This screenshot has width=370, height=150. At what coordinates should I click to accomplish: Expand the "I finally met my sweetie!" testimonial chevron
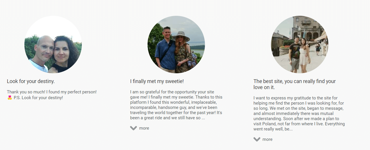click(x=133, y=128)
